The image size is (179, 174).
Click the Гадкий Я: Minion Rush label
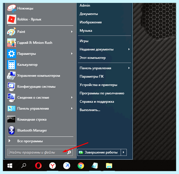coord(35,43)
